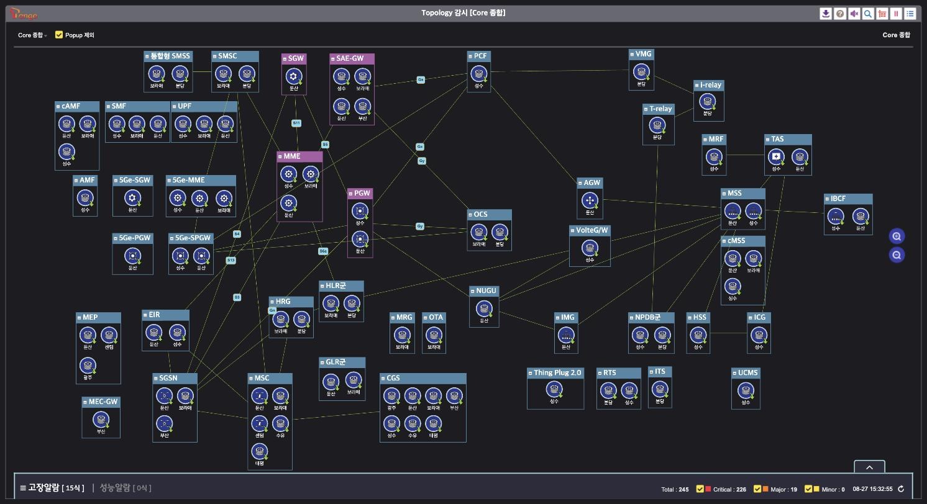Collapse the SAE-GW group box

coord(333,59)
